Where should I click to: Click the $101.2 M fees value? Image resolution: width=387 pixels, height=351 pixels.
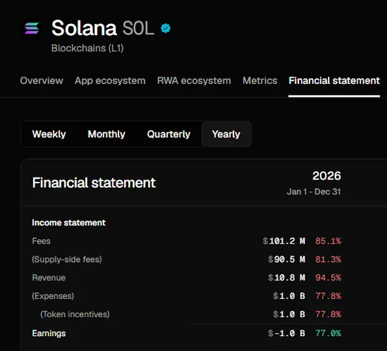point(284,241)
